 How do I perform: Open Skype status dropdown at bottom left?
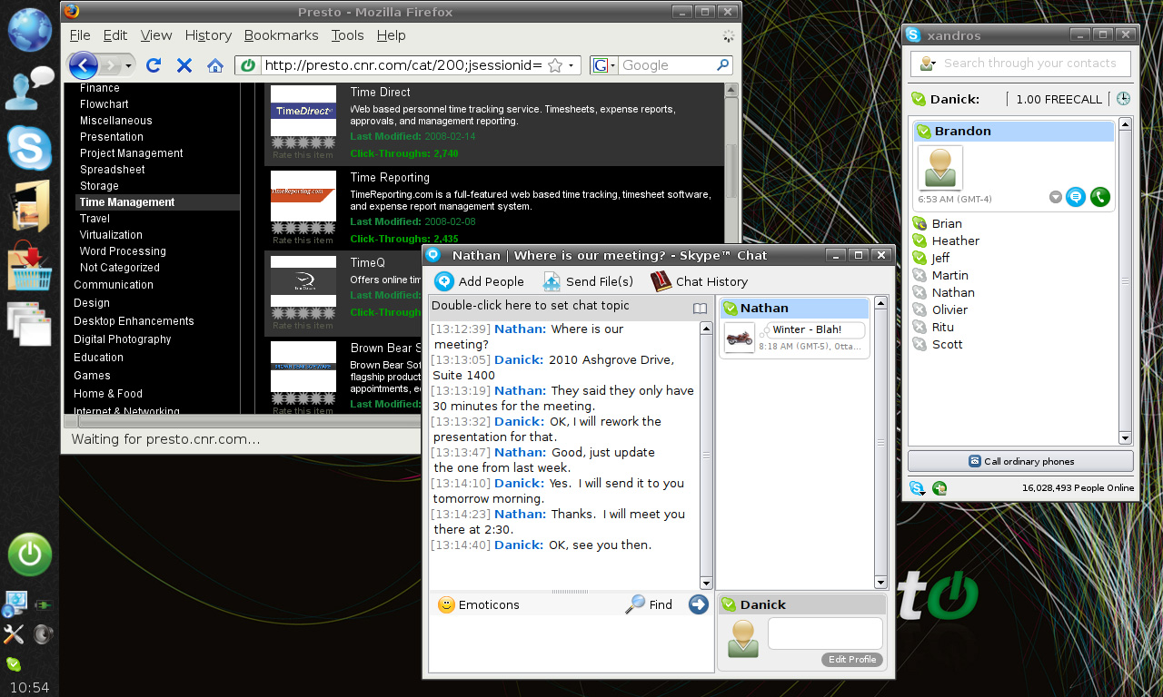[918, 488]
